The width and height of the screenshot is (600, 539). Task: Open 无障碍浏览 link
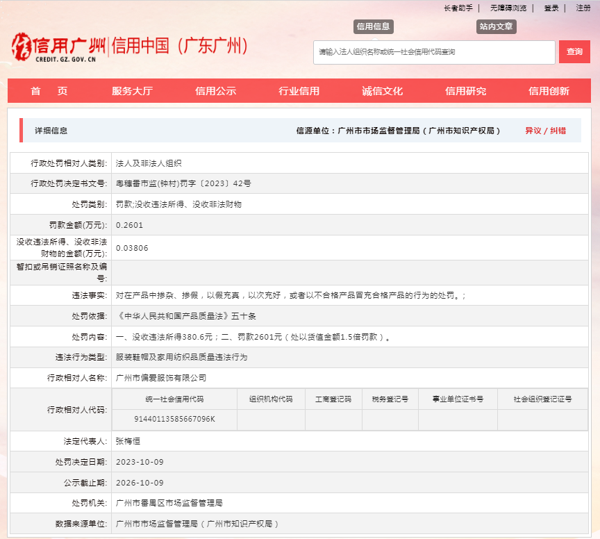pos(508,8)
